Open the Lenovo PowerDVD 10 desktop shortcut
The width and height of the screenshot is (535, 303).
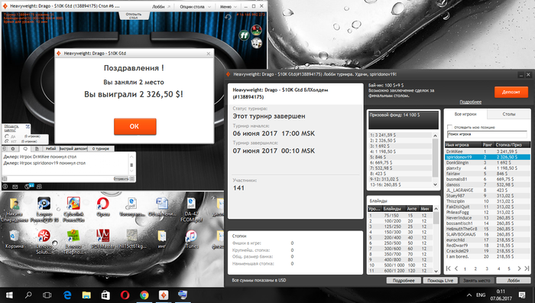point(44,210)
